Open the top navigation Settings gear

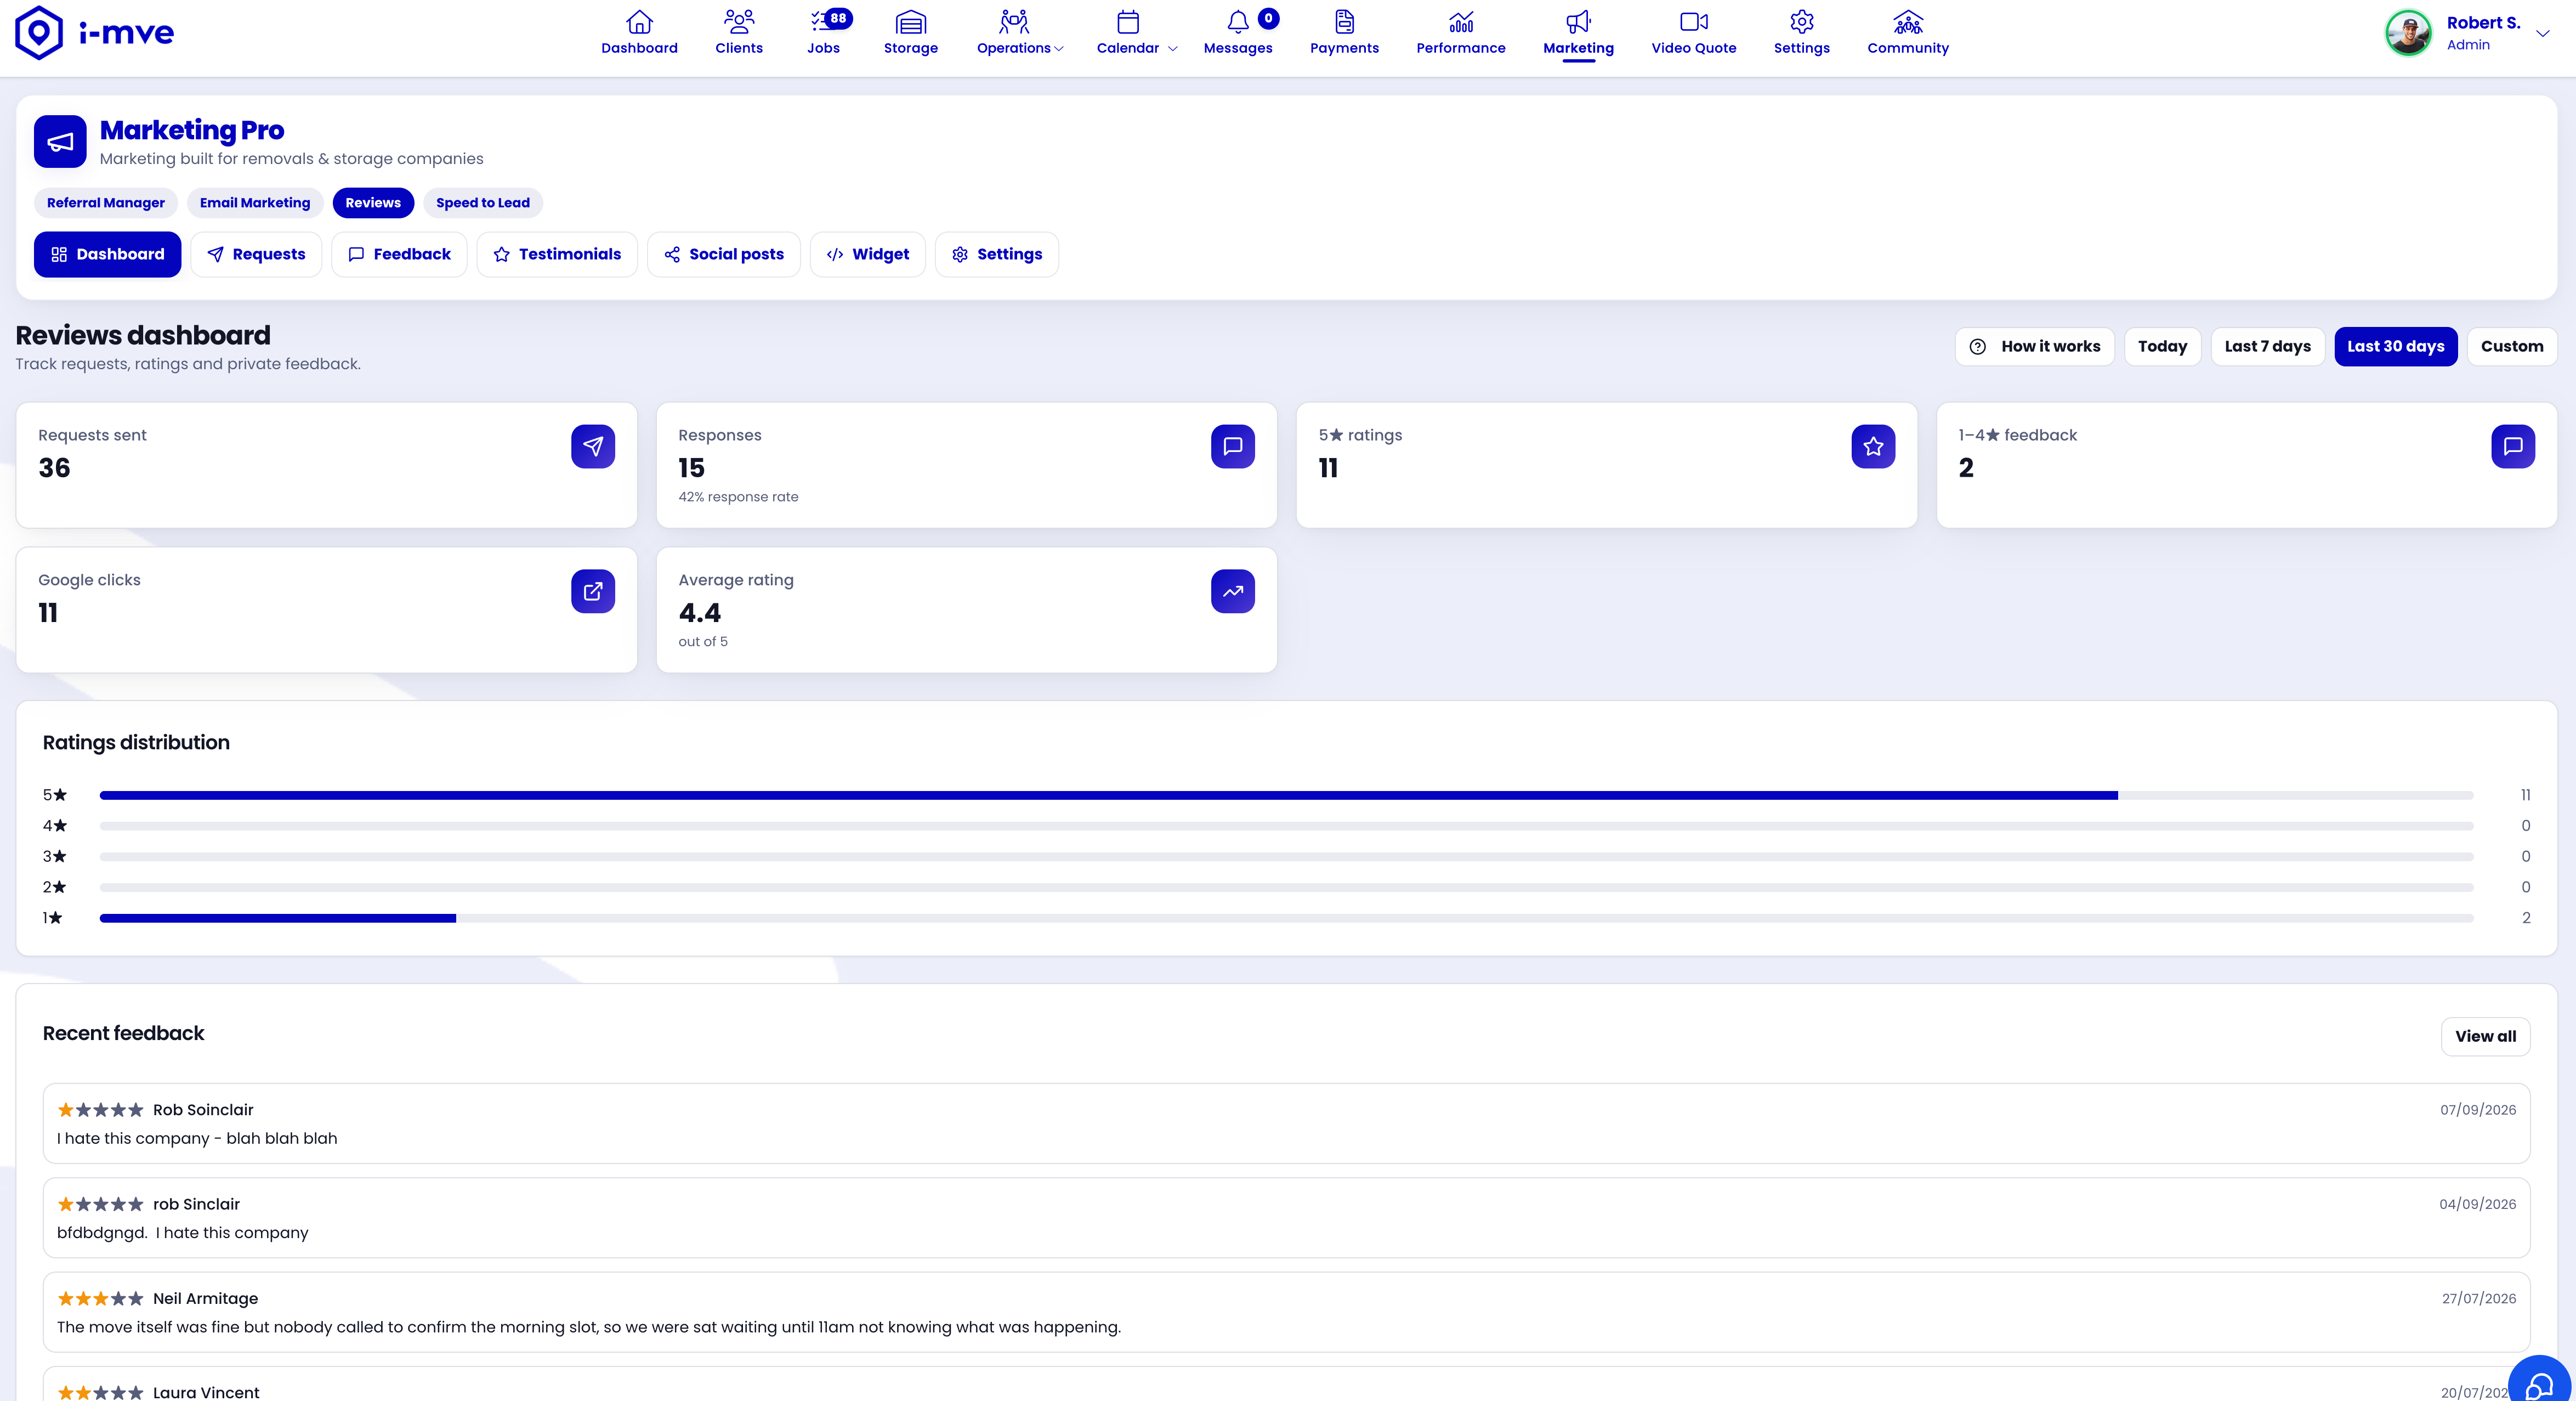[x=1801, y=22]
